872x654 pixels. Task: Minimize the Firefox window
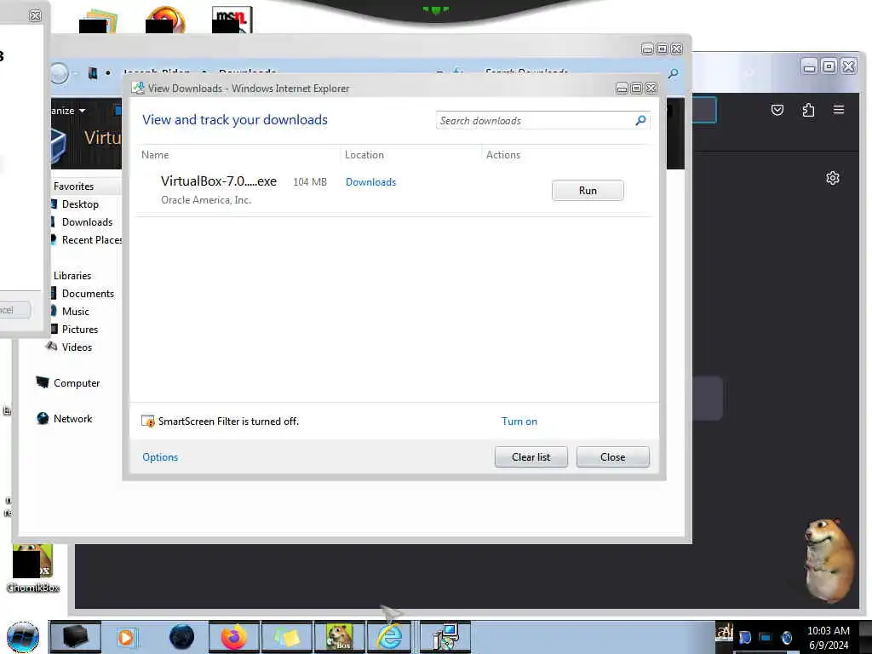point(809,66)
